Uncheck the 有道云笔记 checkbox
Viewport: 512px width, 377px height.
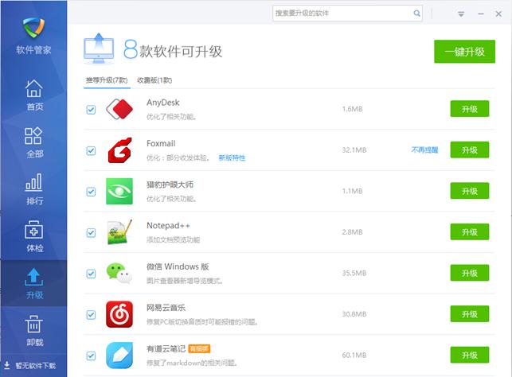click(x=91, y=356)
